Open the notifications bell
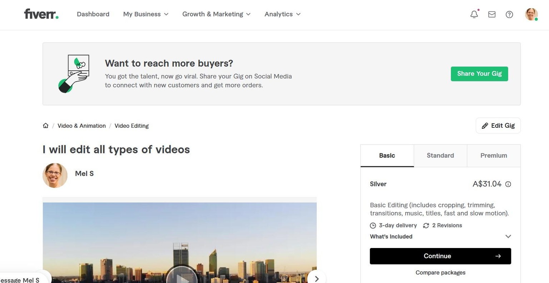The height and width of the screenshot is (283, 549). 474,14
